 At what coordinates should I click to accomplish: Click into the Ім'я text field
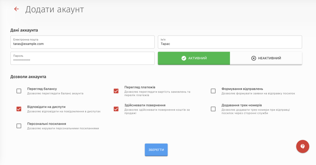click(x=230, y=44)
